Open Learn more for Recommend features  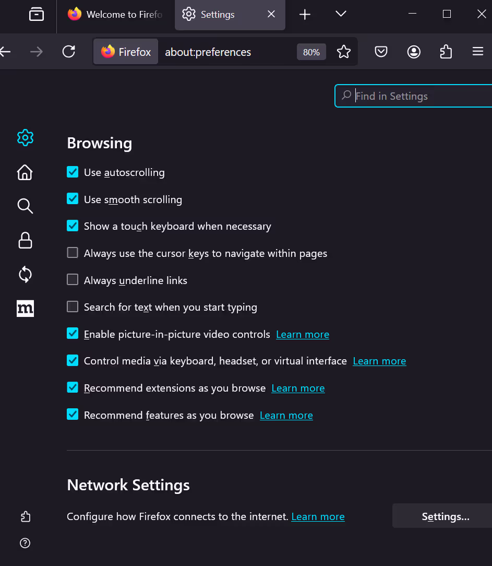[286, 416]
